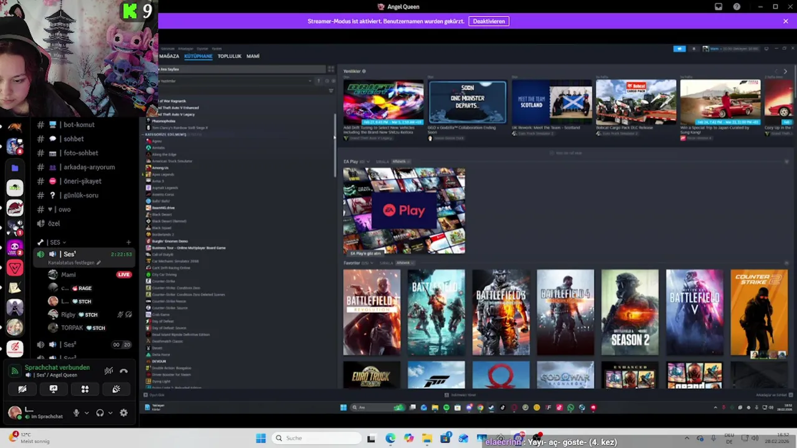Open File Explorer from the taskbar
797x448 pixels.
(x=427, y=438)
